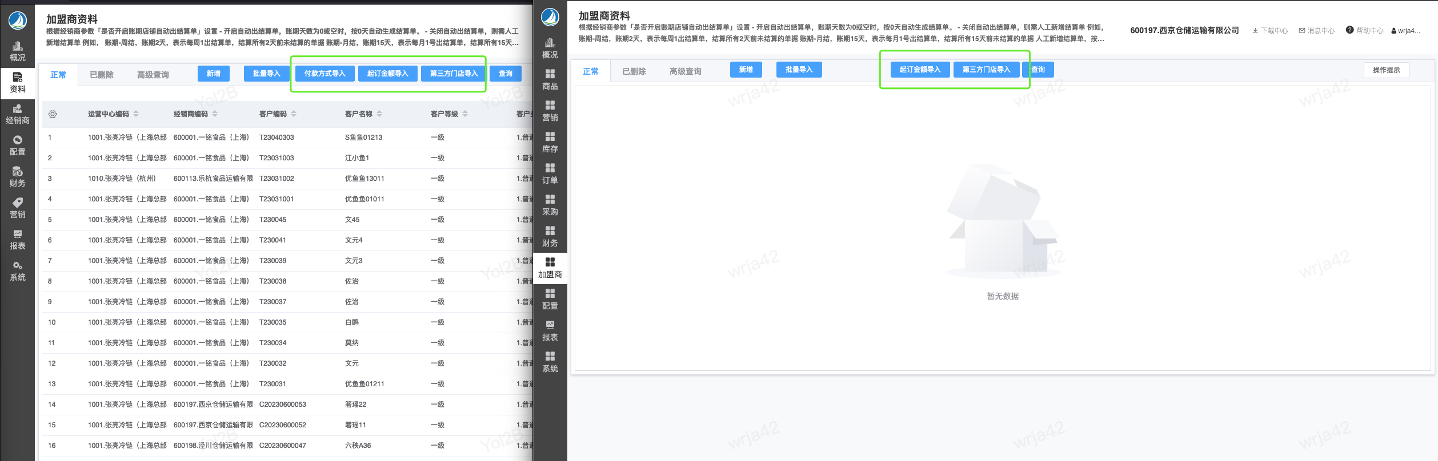Viewport: 1438px width, 461px height.
Task: Open the 库存 inventory module
Action: coord(550,143)
